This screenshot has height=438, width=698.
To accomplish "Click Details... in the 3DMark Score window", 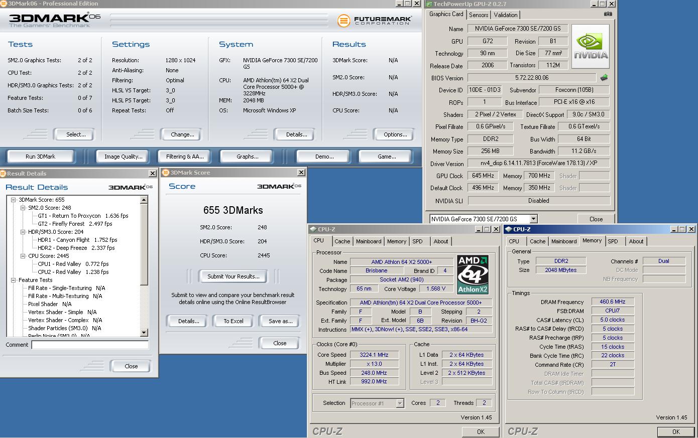I will 188,321.
